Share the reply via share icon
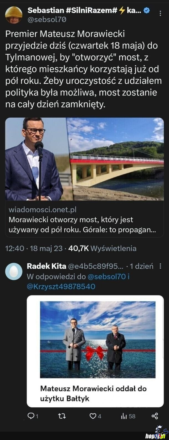Viewport: 169px width, 440px height. click(x=155, y=416)
